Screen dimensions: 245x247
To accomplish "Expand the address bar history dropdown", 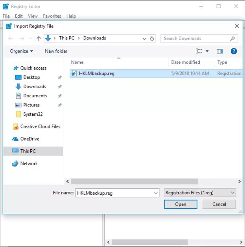I will click(144, 39).
